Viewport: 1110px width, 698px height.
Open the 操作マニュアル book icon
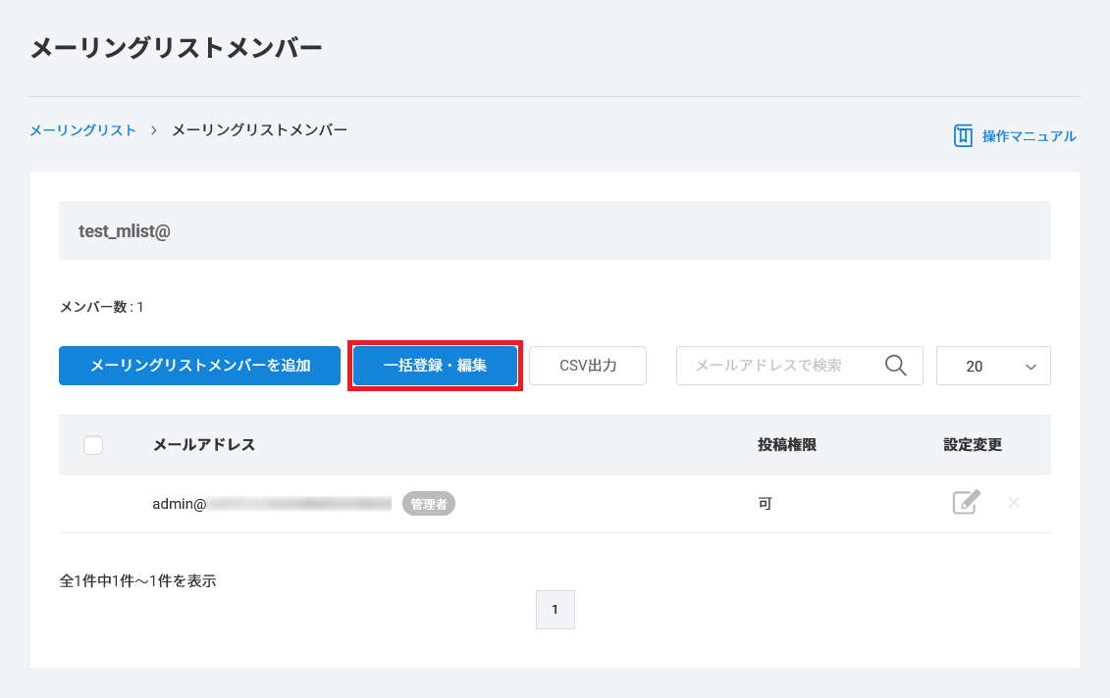click(x=963, y=136)
